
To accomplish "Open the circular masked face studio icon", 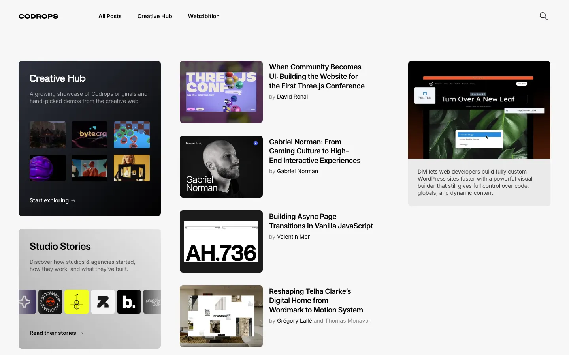I will (50, 302).
